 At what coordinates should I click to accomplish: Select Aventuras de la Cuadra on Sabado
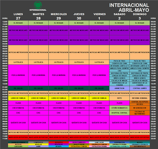click(119, 84)
